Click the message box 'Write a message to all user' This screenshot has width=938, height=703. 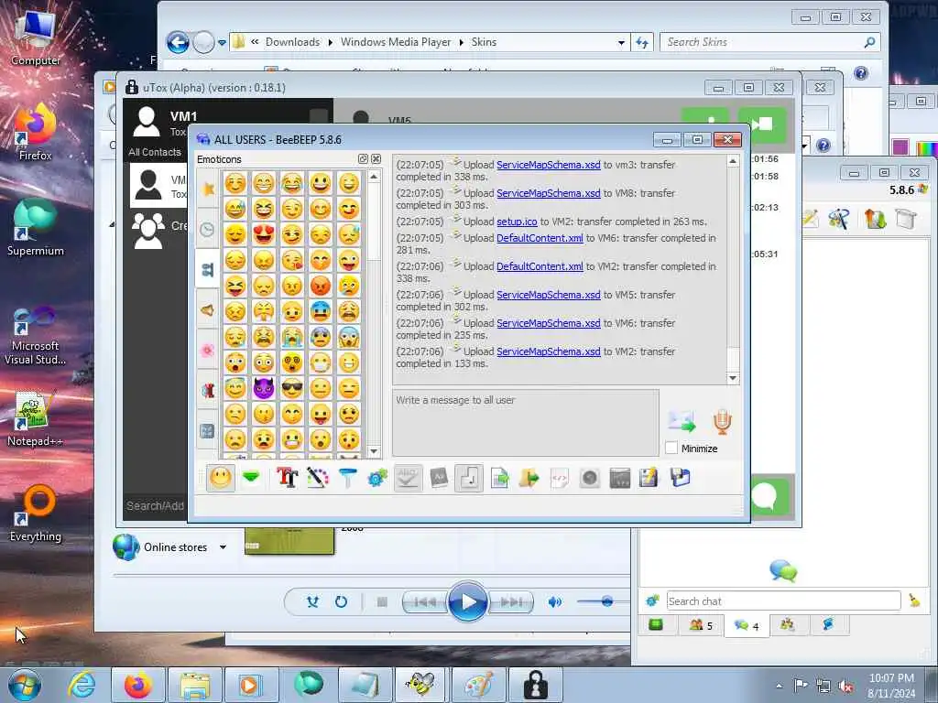(525, 423)
